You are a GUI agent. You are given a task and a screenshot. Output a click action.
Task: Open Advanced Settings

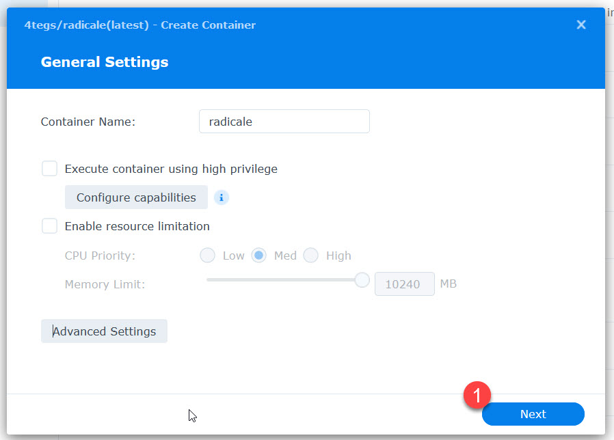click(x=104, y=331)
